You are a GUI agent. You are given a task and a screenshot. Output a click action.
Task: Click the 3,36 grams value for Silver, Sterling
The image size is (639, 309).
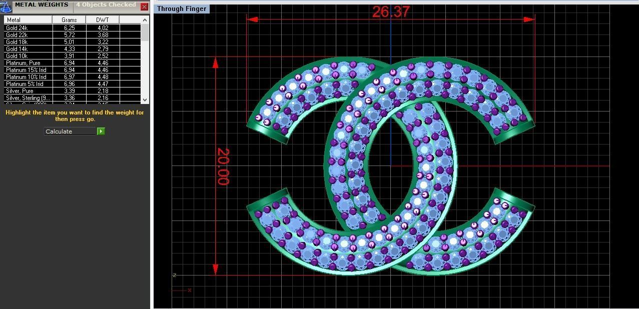click(x=69, y=98)
